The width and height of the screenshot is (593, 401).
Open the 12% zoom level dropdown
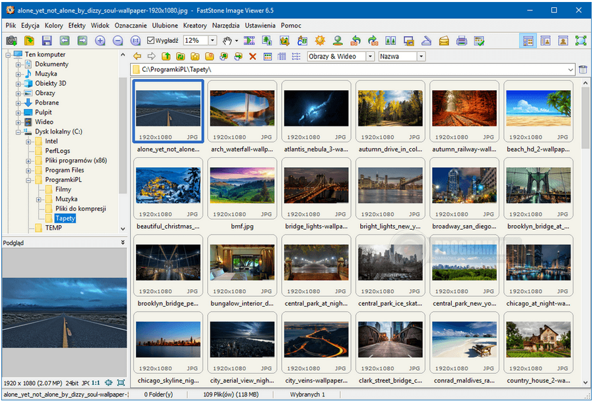tap(212, 40)
